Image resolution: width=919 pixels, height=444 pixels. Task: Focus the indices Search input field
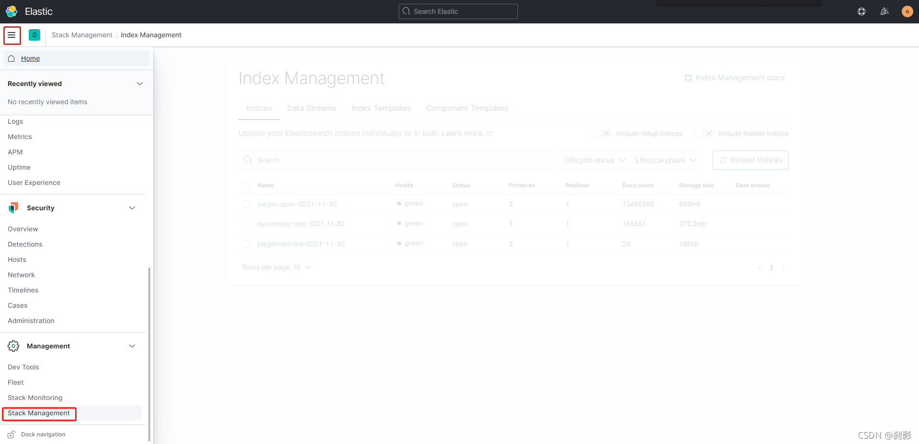coord(395,160)
